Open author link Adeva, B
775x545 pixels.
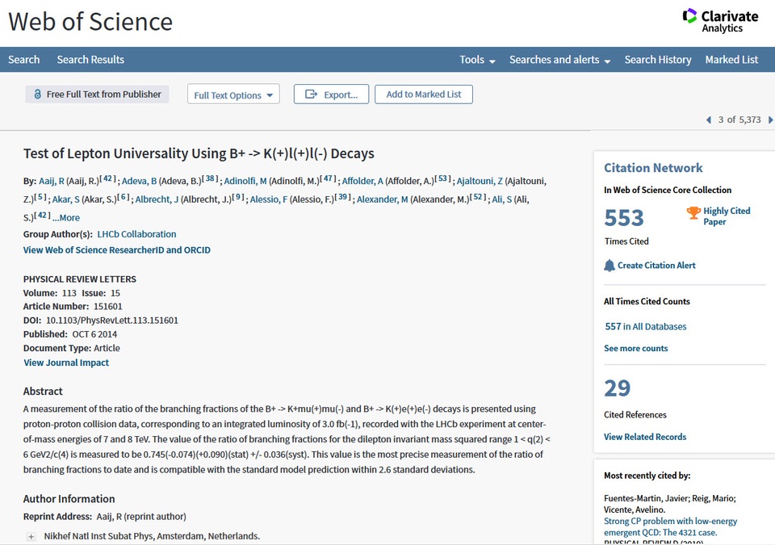tap(140, 181)
